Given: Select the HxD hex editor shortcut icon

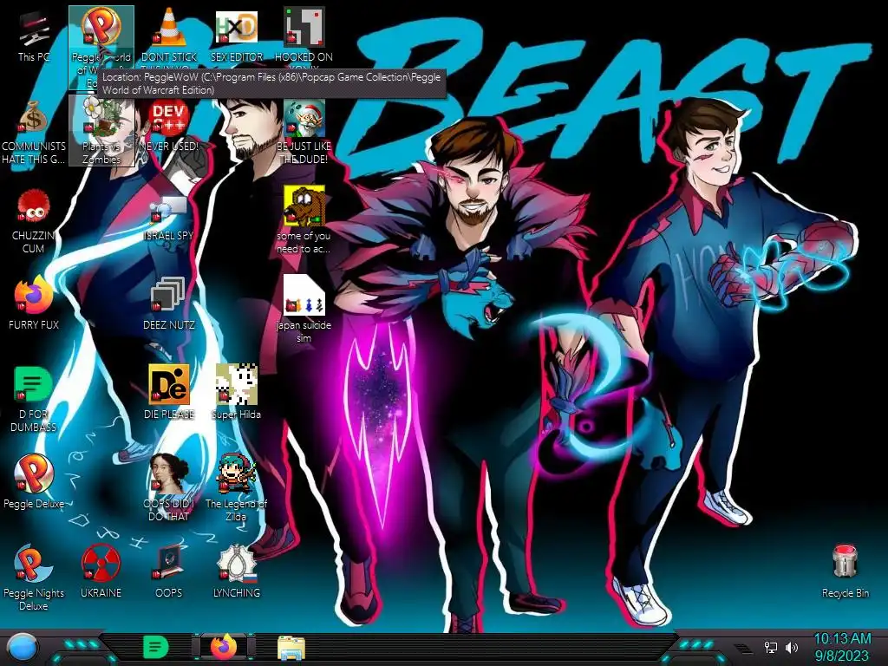Looking at the screenshot, I should point(236,27).
